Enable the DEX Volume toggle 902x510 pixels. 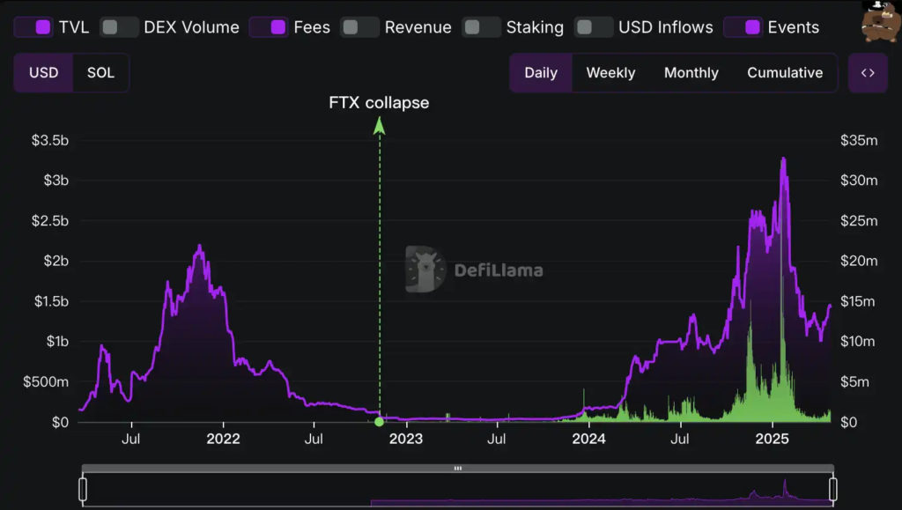click(119, 27)
